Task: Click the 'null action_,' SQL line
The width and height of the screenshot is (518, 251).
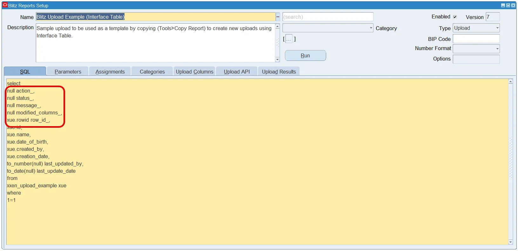Action: point(21,91)
